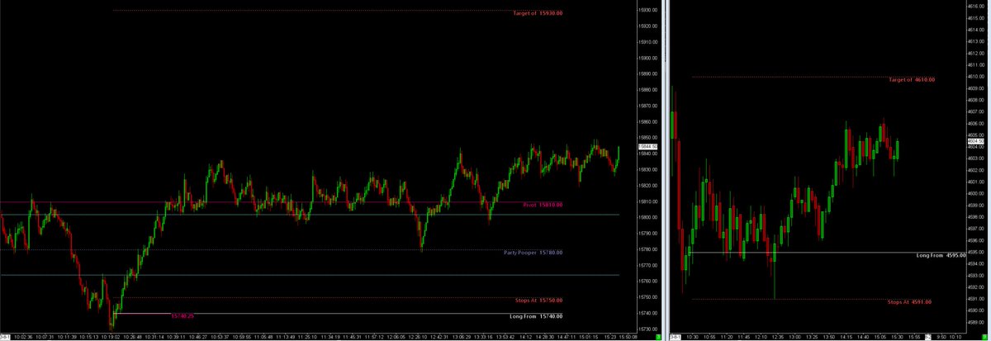This screenshot has height=341, width=991.
Task: Click the 14:15 time label on right chart
Action: 846,337
